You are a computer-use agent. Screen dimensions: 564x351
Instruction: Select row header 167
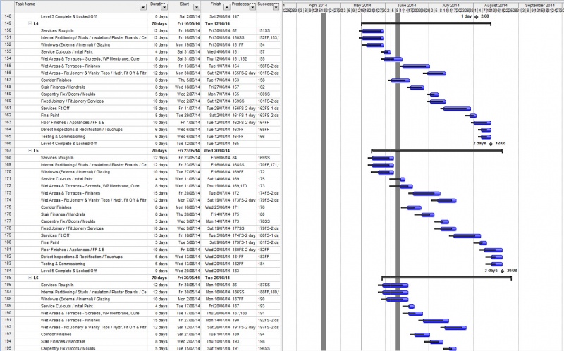coord(8,151)
